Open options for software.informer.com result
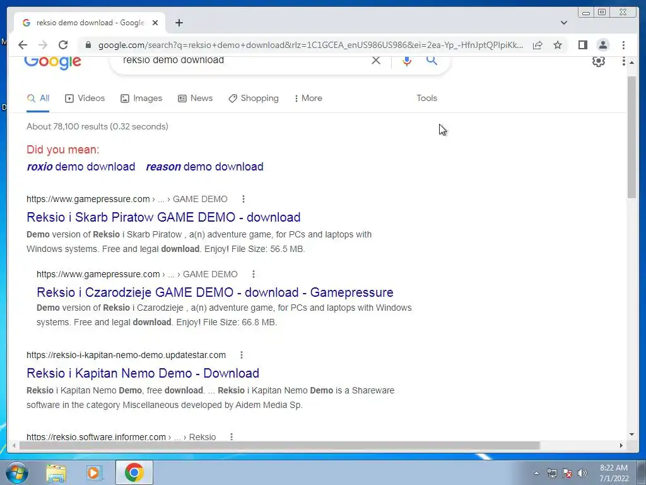 click(x=232, y=436)
